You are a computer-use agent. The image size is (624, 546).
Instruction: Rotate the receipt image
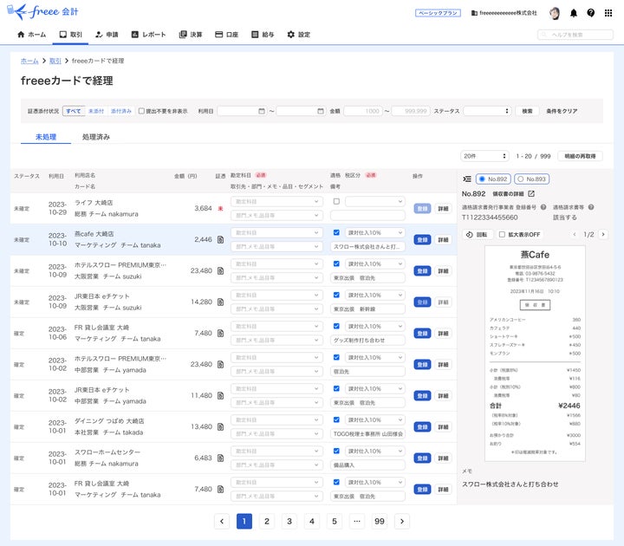click(478, 234)
